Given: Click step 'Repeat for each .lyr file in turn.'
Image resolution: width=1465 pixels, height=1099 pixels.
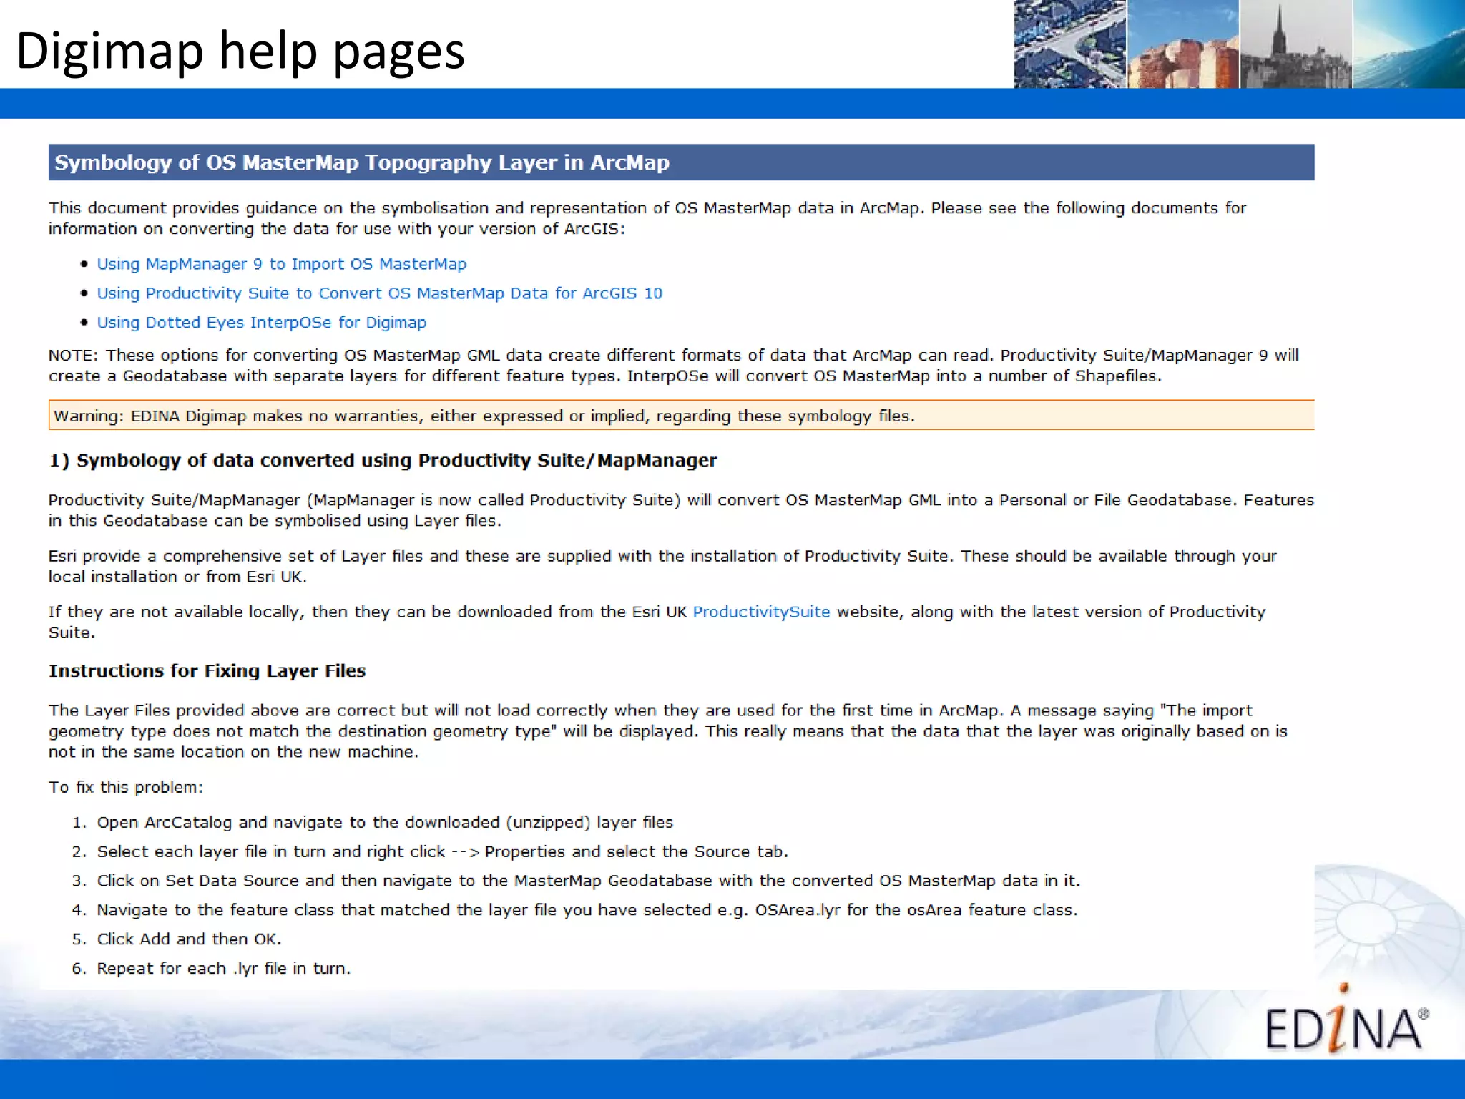Looking at the screenshot, I should 224,969.
